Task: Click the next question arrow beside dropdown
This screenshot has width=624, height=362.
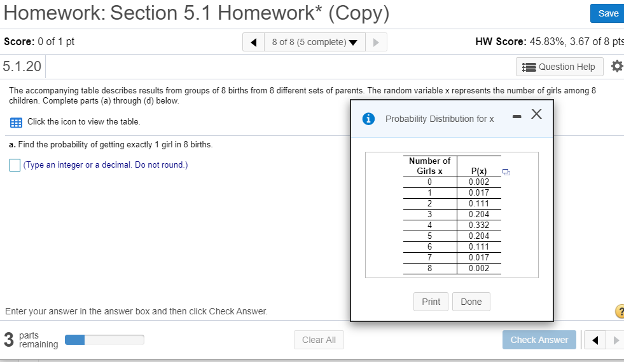Action: (376, 42)
